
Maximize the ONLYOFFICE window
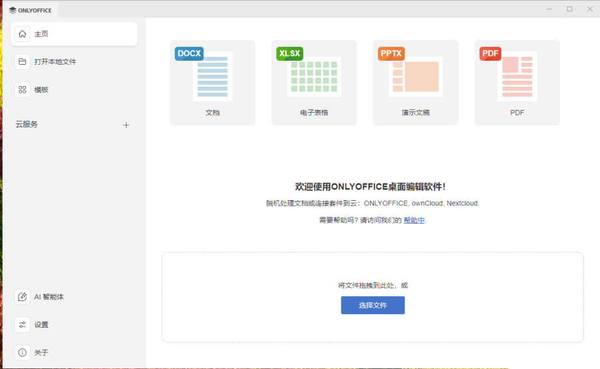tap(569, 9)
